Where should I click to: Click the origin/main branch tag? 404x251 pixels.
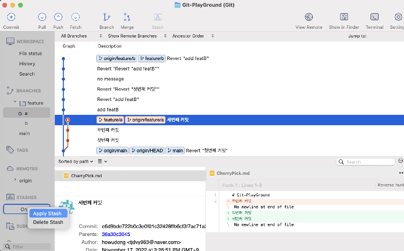coord(113,151)
